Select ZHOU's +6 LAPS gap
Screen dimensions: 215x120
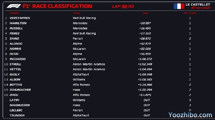click(145, 95)
